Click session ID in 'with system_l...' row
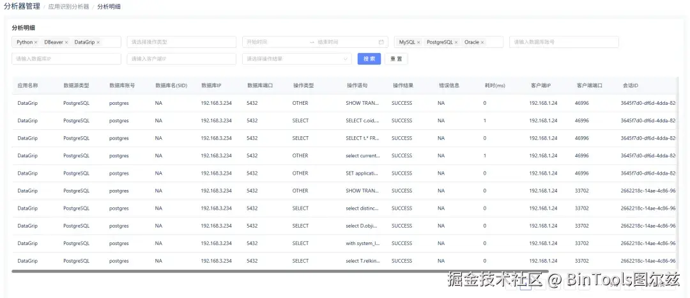 tap(648, 244)
